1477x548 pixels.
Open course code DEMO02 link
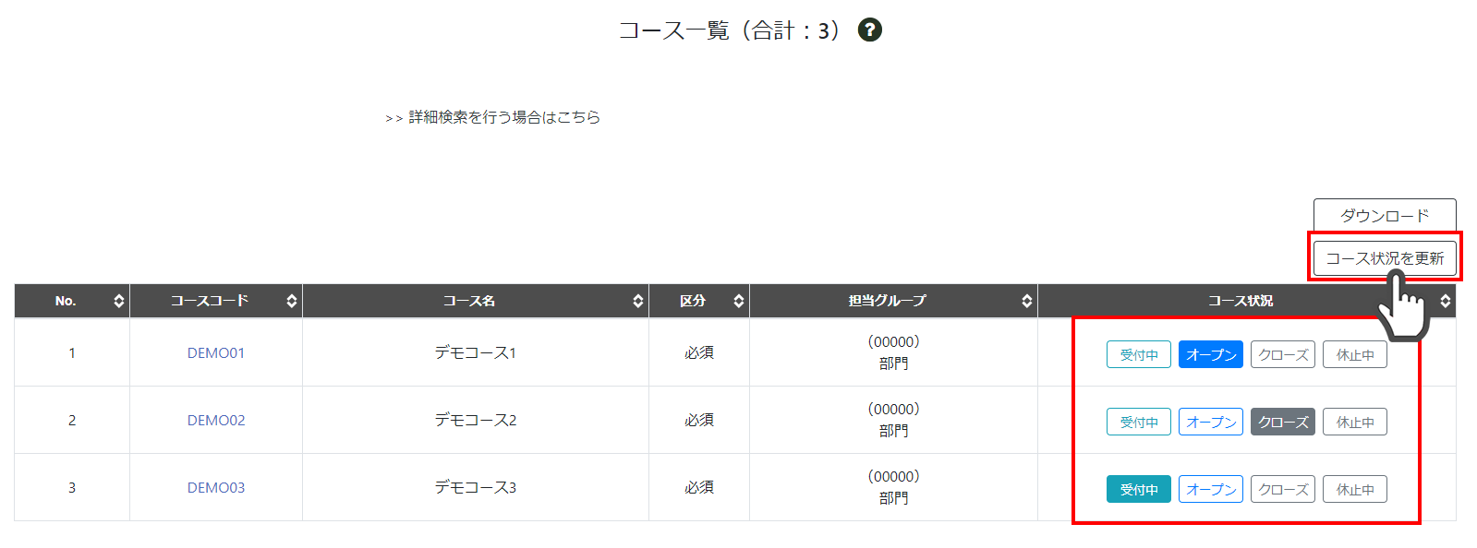coord(216,420)
